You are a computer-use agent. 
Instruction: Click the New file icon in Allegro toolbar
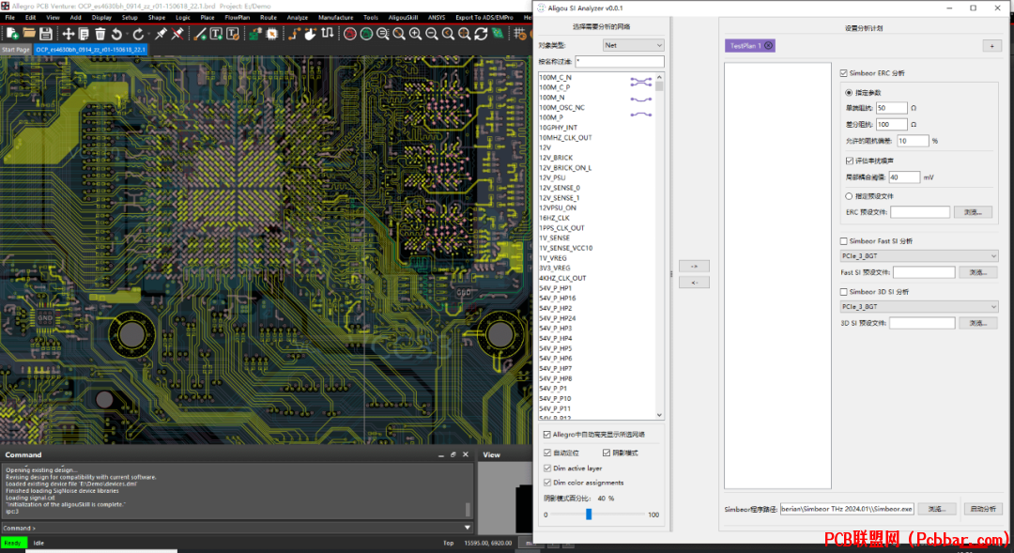(x=11, y=34)
